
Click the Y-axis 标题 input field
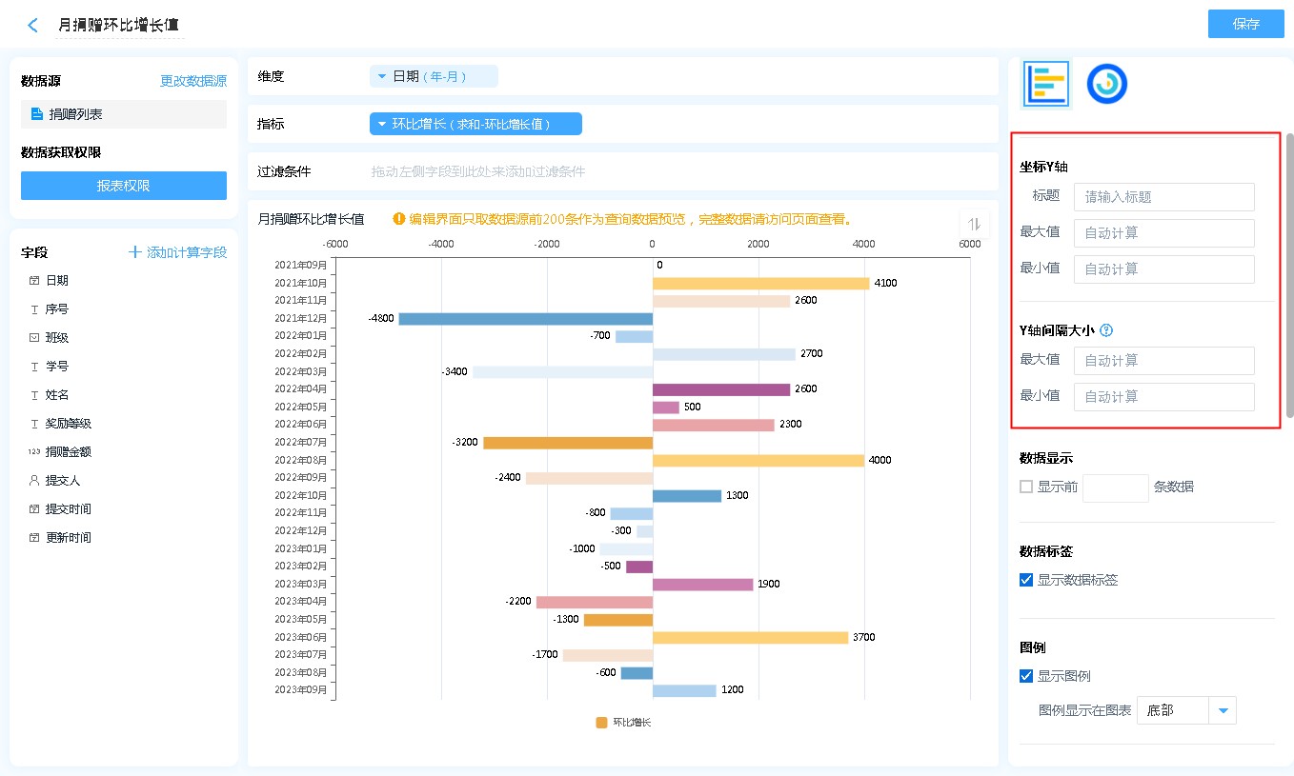(x=1163, y=197)
